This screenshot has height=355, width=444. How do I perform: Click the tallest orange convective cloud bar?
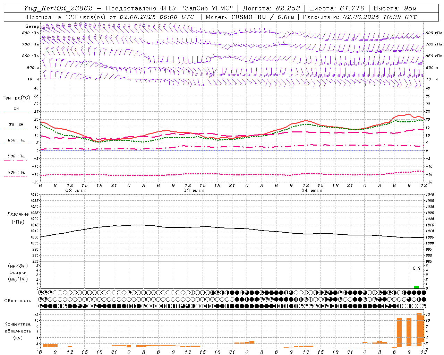[419, 330]
